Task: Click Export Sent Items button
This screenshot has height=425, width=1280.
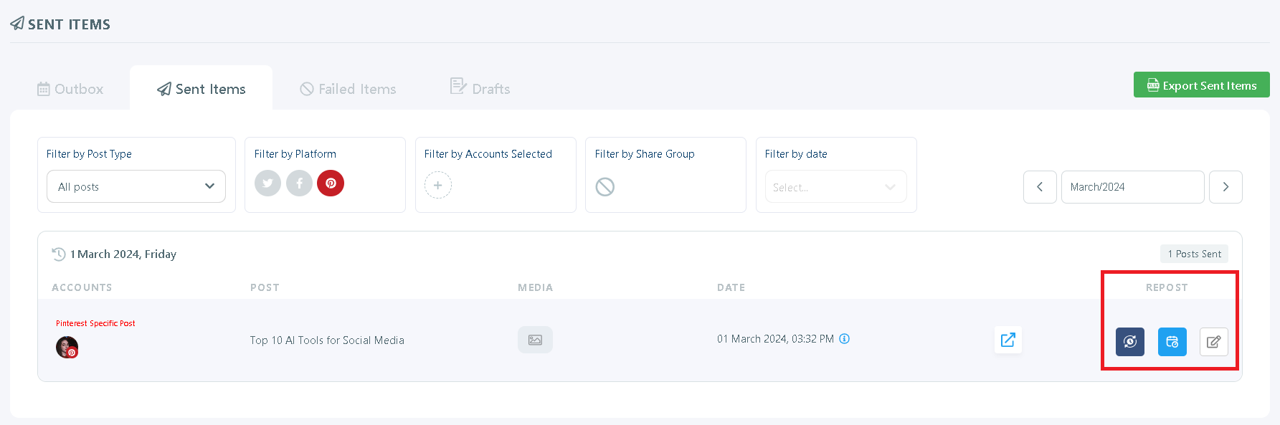Action: 1202,85
